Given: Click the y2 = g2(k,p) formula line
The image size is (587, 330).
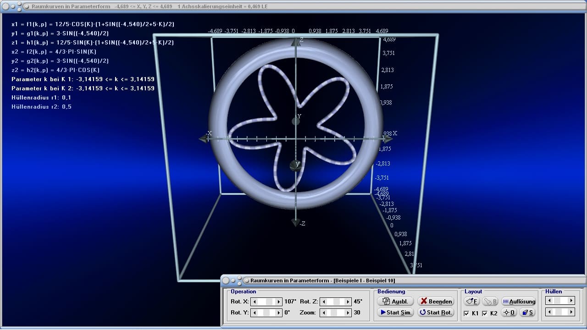Looking at the screenshot, I should pos(60,60).
